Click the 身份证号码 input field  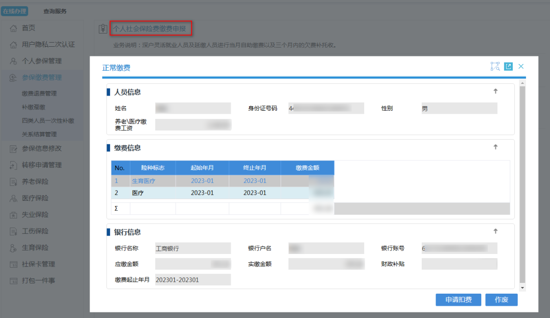coord(326,108)
